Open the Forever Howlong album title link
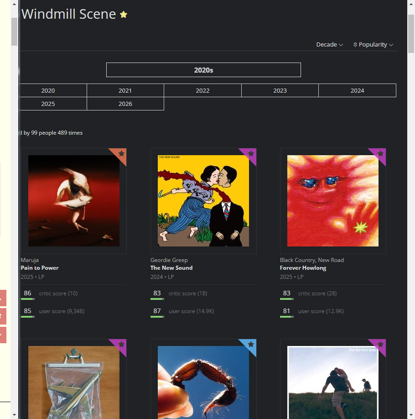This screenshot has height=419, width=415. [x=303, y=268]
